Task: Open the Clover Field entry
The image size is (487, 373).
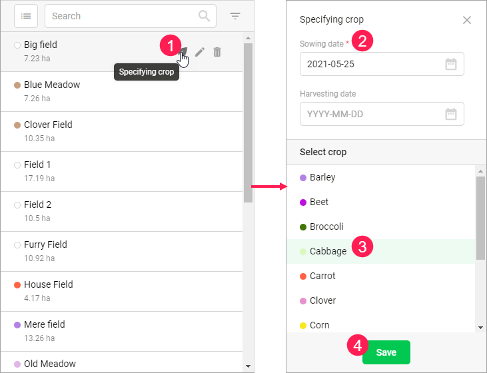Action: [x=48, y=125]
